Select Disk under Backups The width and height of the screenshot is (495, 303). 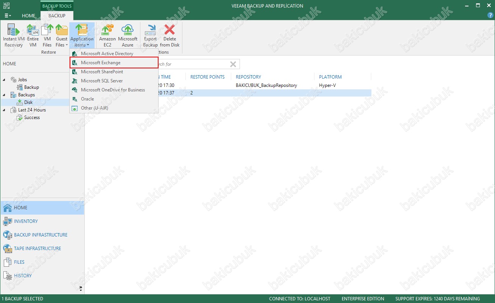(28, 102)
